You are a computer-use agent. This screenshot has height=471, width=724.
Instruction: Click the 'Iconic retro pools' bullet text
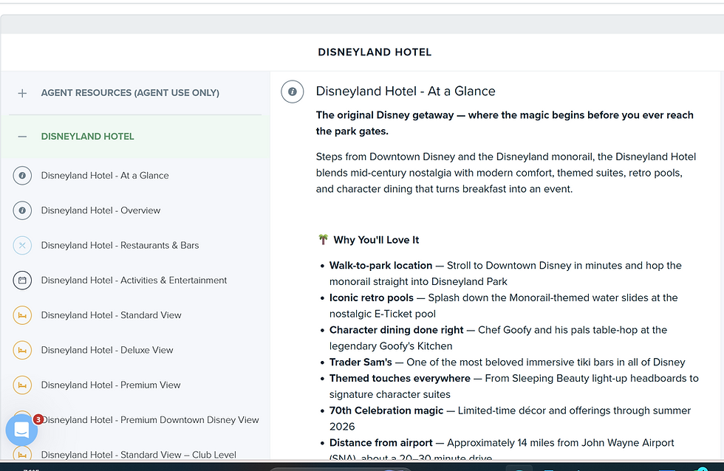point(371,298)
